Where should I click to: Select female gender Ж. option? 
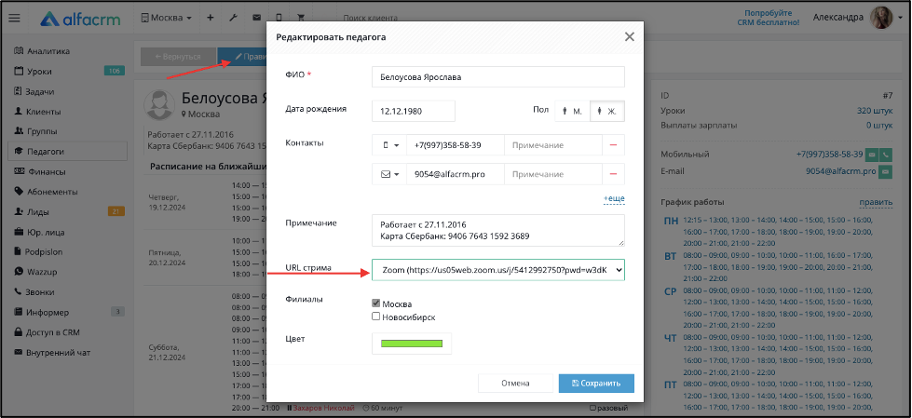(607, 111)
